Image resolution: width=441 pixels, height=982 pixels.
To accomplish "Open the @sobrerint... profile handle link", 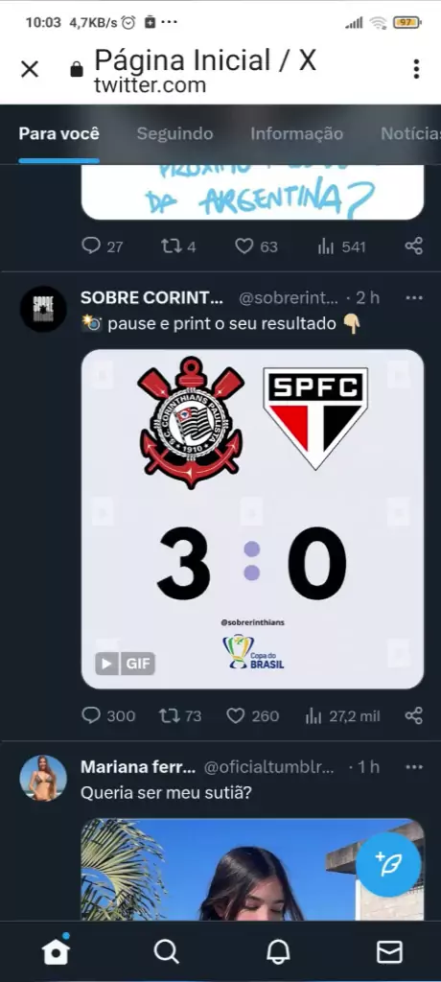I will tap(289, 298).
